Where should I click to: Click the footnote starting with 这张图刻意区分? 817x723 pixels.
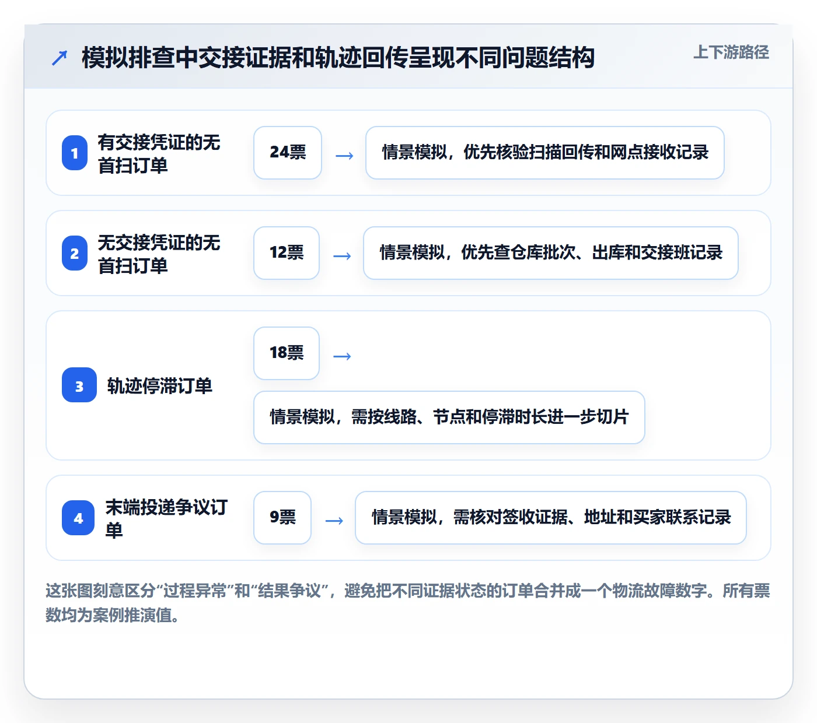tap(408, 603)
